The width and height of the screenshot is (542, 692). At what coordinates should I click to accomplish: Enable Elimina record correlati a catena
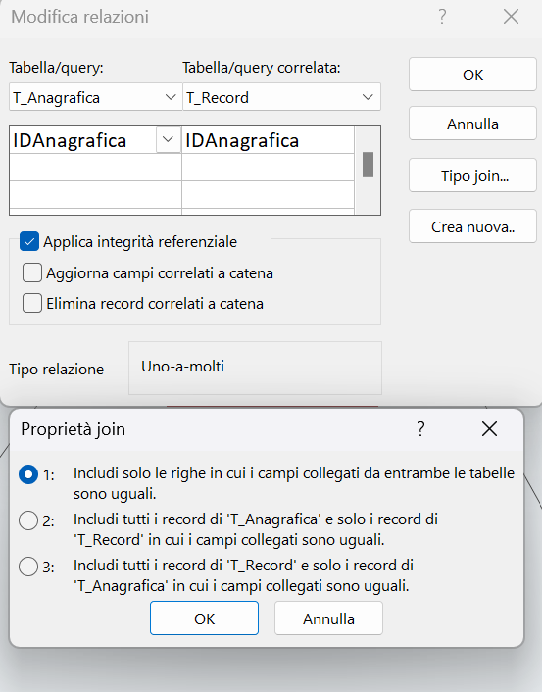pos(32,303)
